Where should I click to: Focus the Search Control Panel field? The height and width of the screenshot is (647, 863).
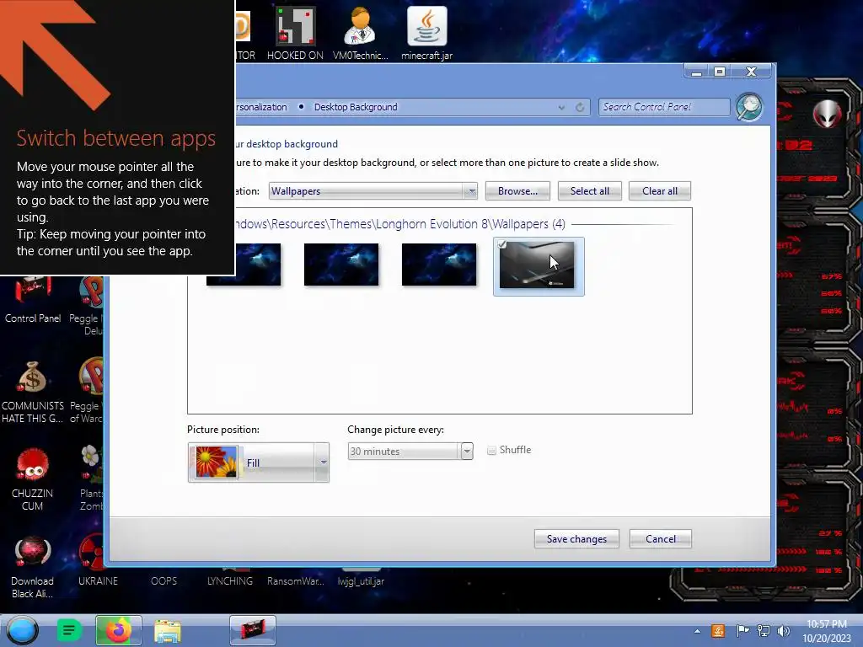[664, 107]
